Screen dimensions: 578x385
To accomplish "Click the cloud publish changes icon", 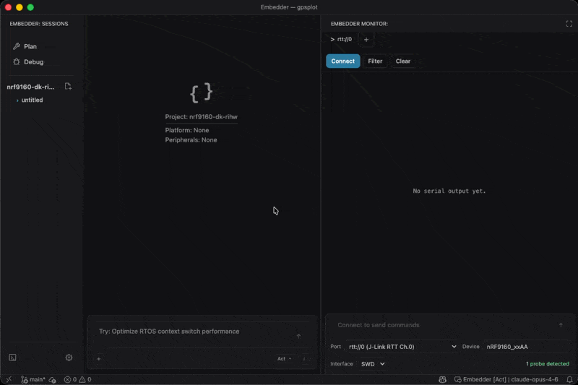I will point(52,379).
